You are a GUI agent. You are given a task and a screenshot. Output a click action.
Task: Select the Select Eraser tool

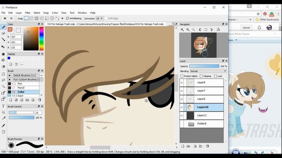click(x=3, y=99)
